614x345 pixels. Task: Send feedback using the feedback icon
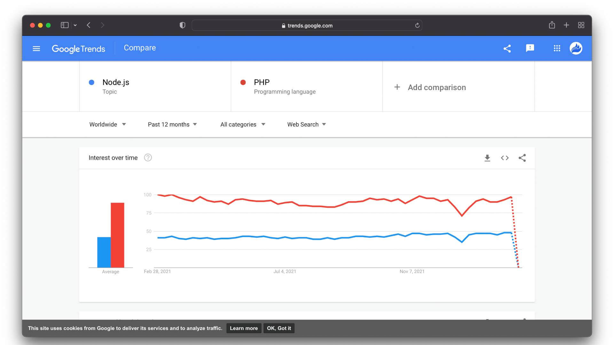[x=530, y=48]
